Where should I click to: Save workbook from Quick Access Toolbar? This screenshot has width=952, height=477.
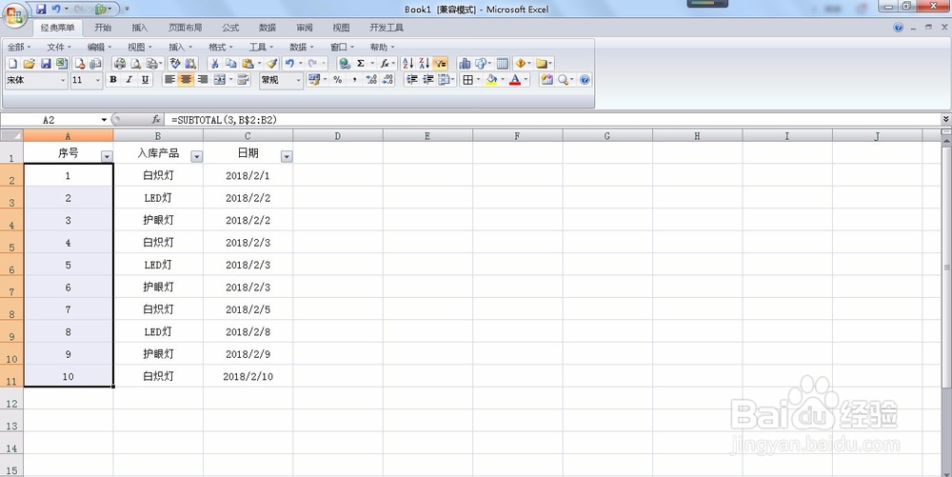41,9
